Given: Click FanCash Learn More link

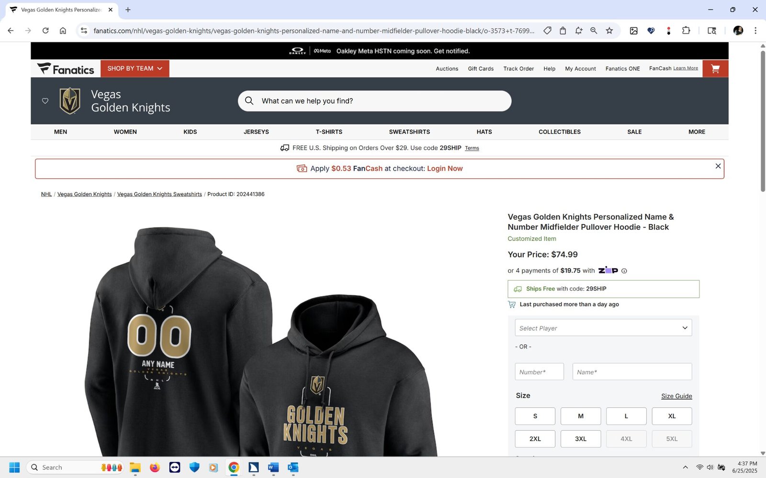Looking at the screenshot, I should coord(686,68).
